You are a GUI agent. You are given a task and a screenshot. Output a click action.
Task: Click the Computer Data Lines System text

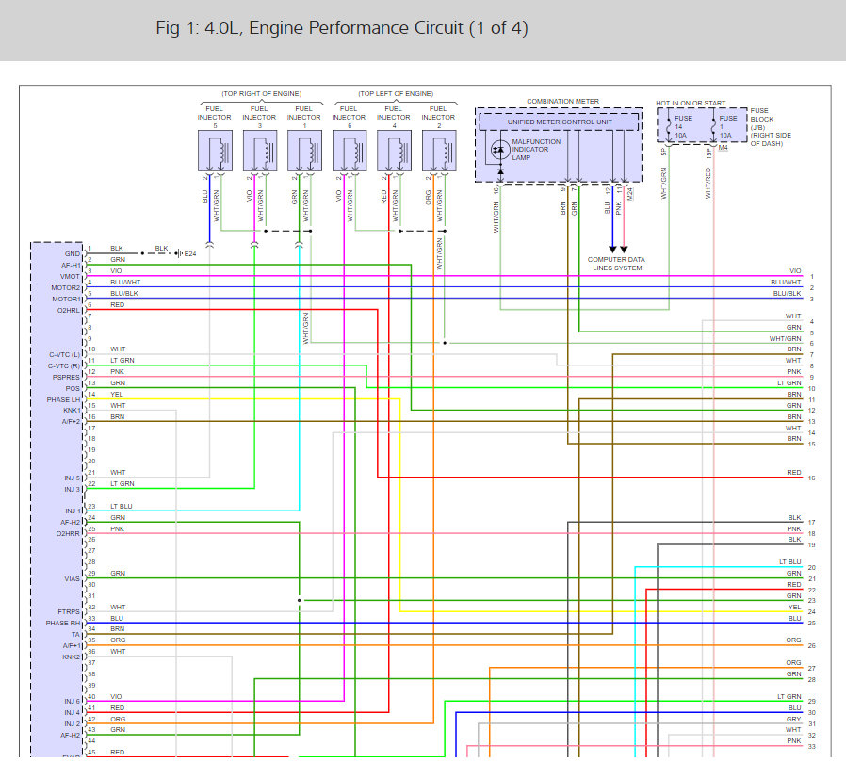pos(617,264)
